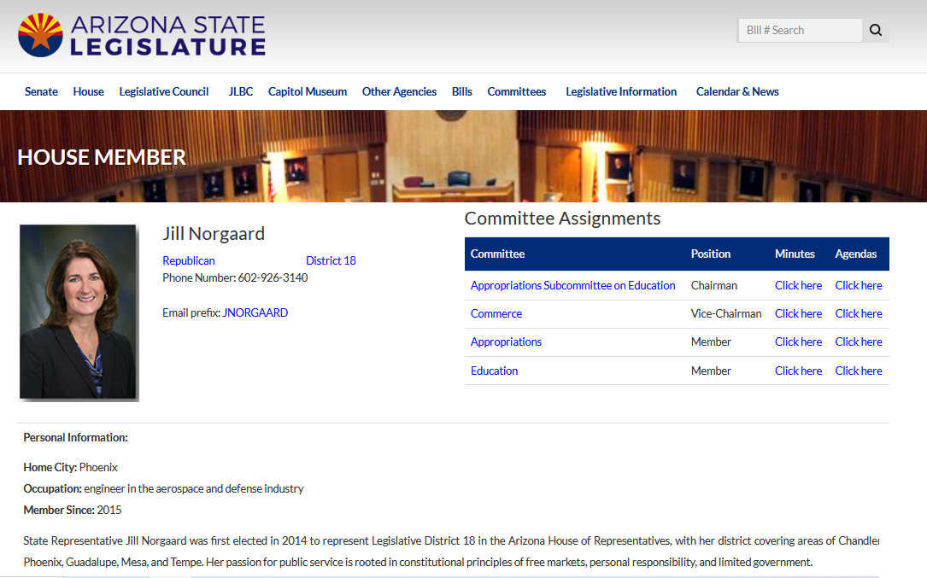Viewport: 927px width, 578px height.
Task: Click the Agendas column header
Action: (x=855, y=254)
